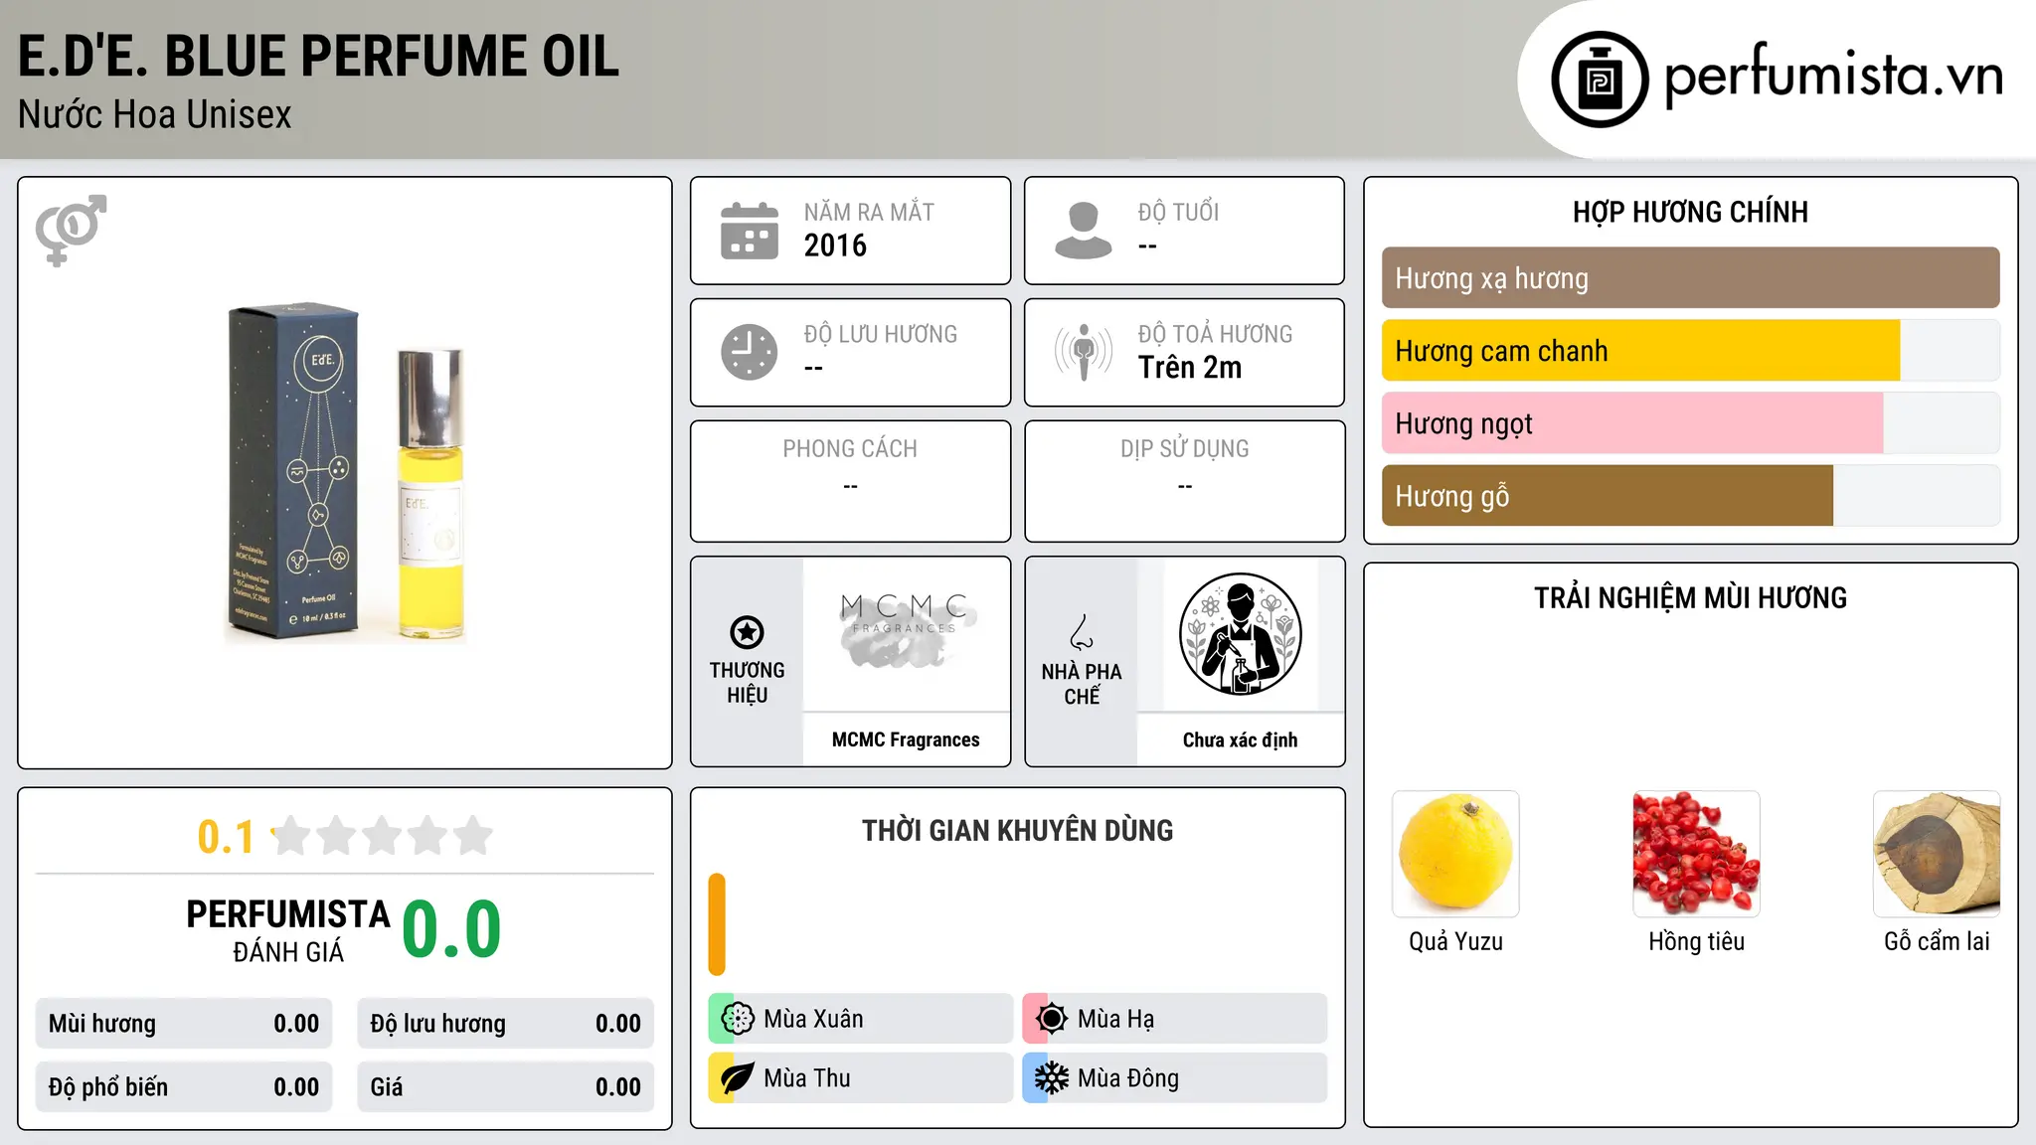The height and width of the screenshot is (1145, 2036).
Task: Click the ĐỘ LƯU HƯƠNG card label
Action: [881, 334]
